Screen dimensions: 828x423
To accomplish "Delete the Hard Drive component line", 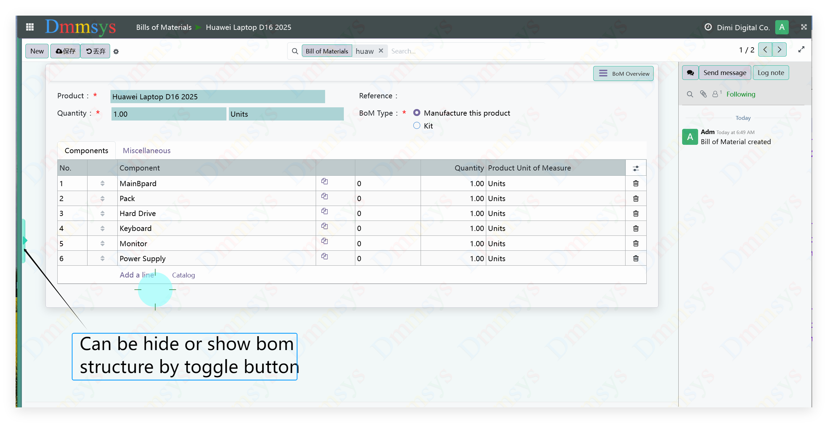I will (x=636, y=213).
